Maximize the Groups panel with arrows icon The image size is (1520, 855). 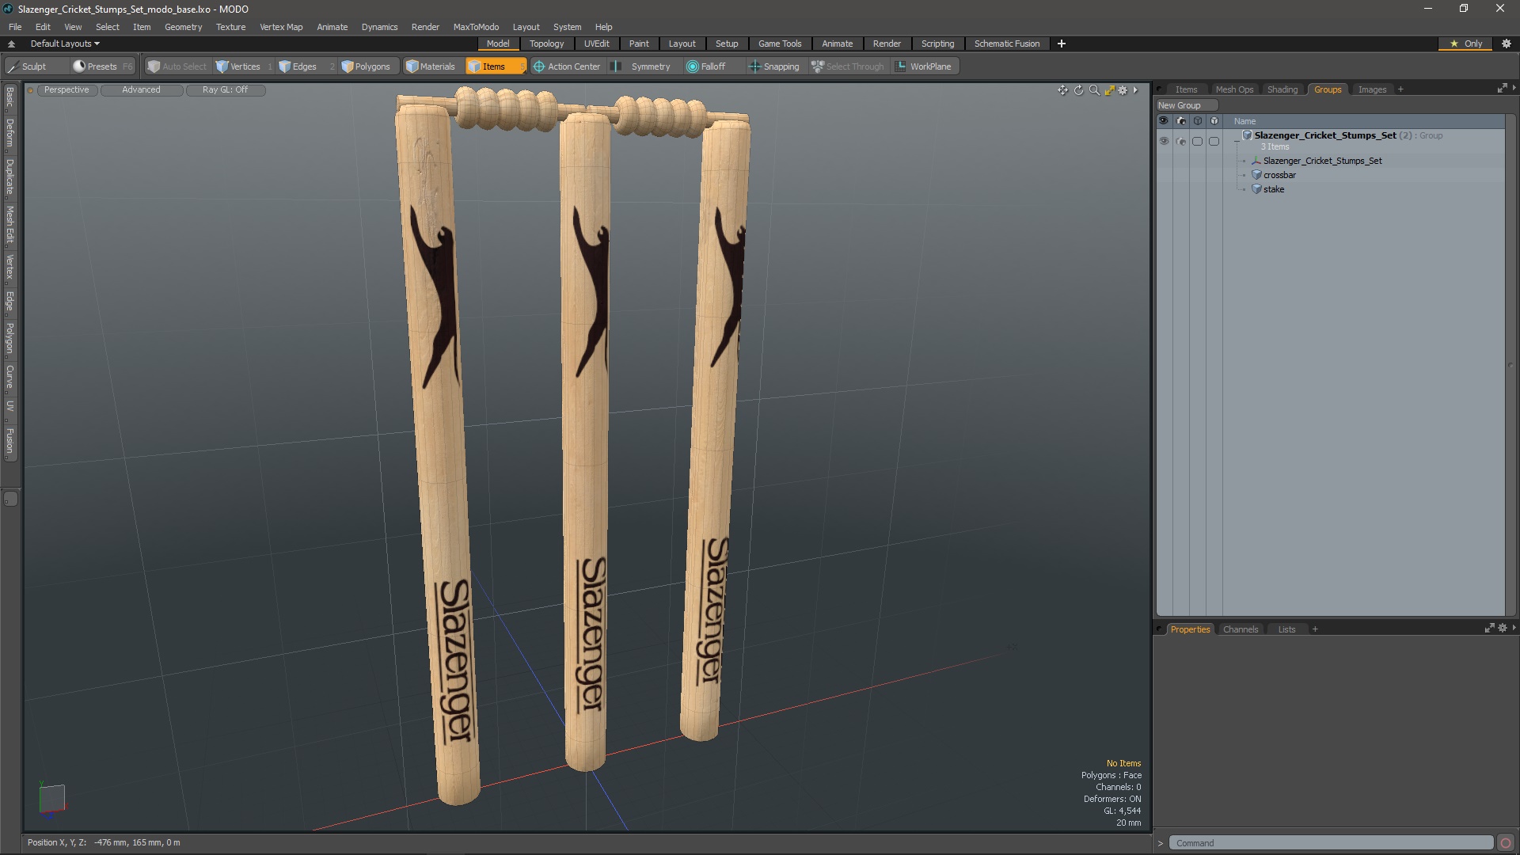pyautogui.click(x=1502, y=89)
